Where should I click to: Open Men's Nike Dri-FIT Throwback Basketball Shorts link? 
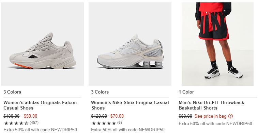coord(211,105)
